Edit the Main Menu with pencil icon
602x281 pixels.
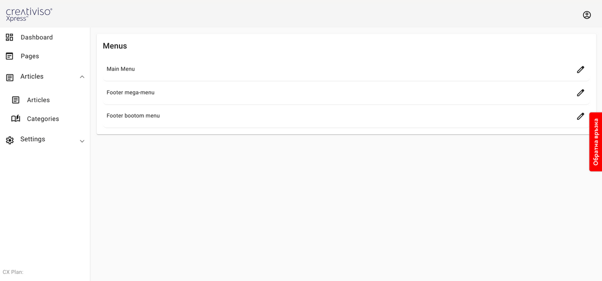tap(580, 70)
